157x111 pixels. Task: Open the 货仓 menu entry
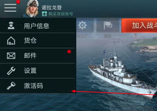[x=38, y=41]
